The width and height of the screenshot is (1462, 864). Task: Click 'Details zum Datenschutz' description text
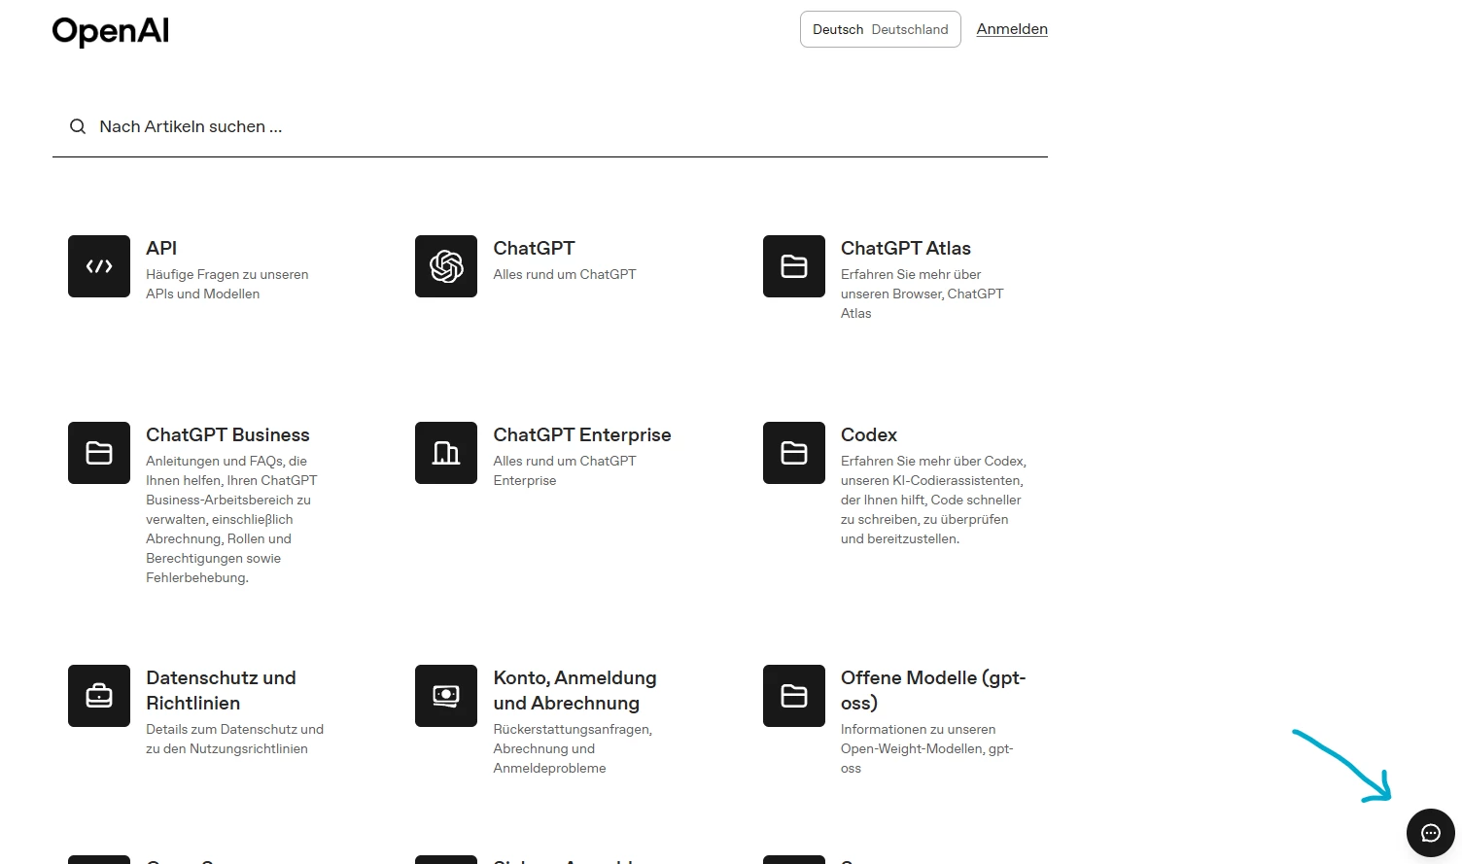(x=234, y=739)
